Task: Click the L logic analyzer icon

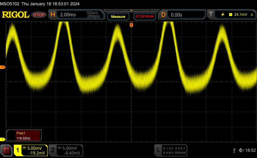Action: (x=158, y=150)
